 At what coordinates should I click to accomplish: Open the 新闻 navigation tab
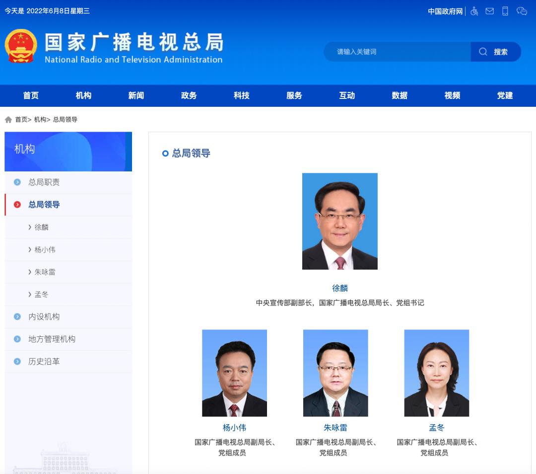coord(136,95)
